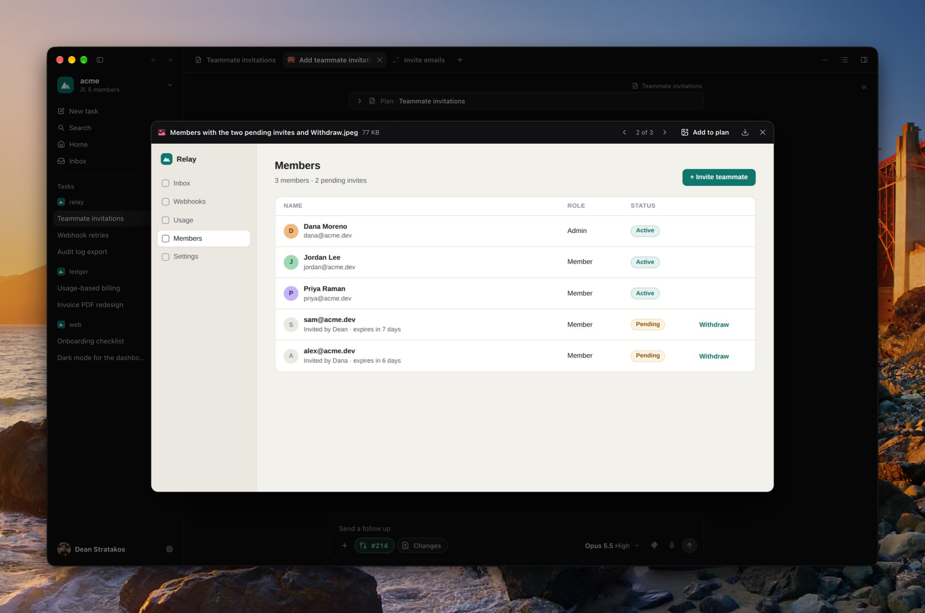Go to previous image using left chevron
925x613 pixels.
pyautogui.click(x=624, y=133)
